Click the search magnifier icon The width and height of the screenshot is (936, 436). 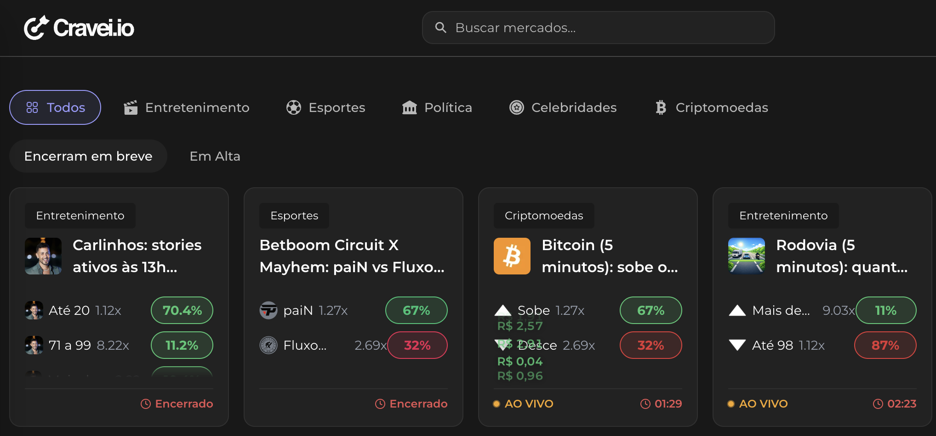[x=441, y=28]
